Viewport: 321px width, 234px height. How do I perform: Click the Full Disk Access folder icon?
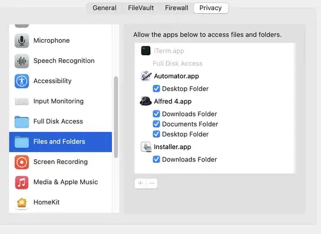point(22,122)
